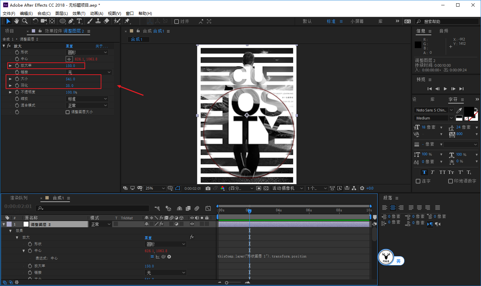
Task: Open the 混合模式 dropdown in effect controls
Action: click(87, 106)
